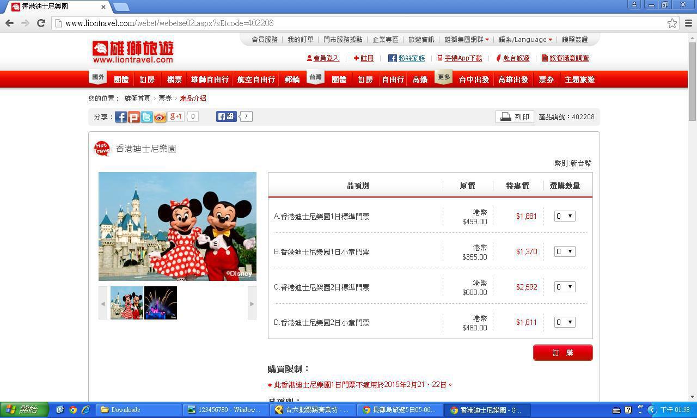Viewport: 697px width, 418px height.
Task: Show next thumbnails with right arrow
Action: pyautogui.click(x=252, y=303)
